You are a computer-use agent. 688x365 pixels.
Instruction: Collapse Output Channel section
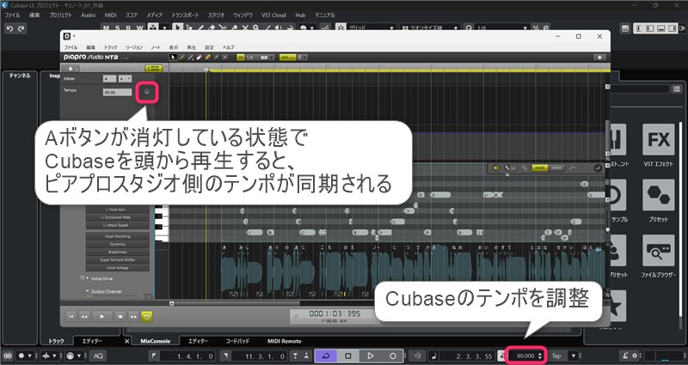(x=88, y=291)
